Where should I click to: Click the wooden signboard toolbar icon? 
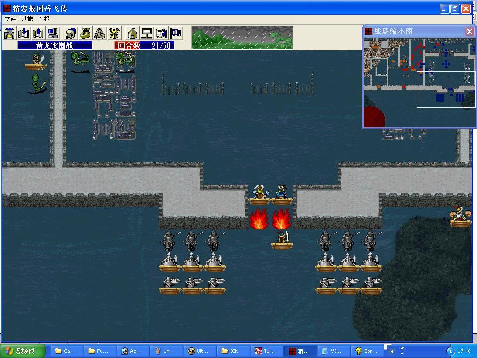(x=147, y=33)
